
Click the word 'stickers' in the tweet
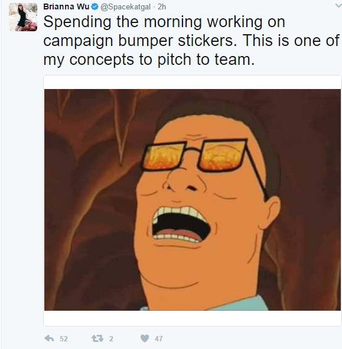(206, 41)
